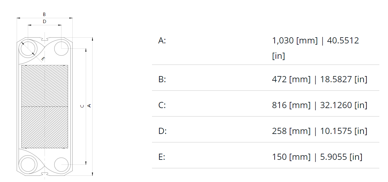Select the C: row label
388x182 pixels.
162,105
